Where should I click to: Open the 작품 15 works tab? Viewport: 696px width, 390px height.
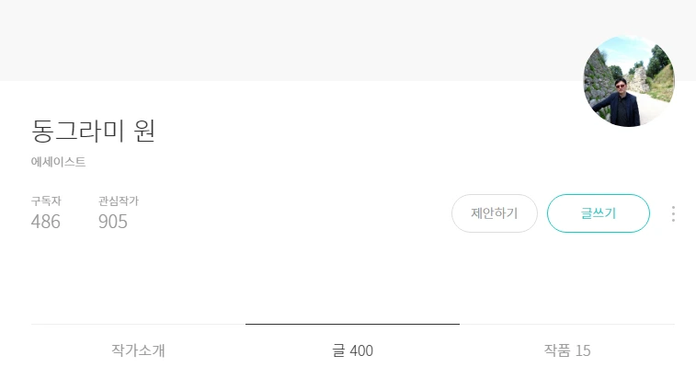coord(566,350)
